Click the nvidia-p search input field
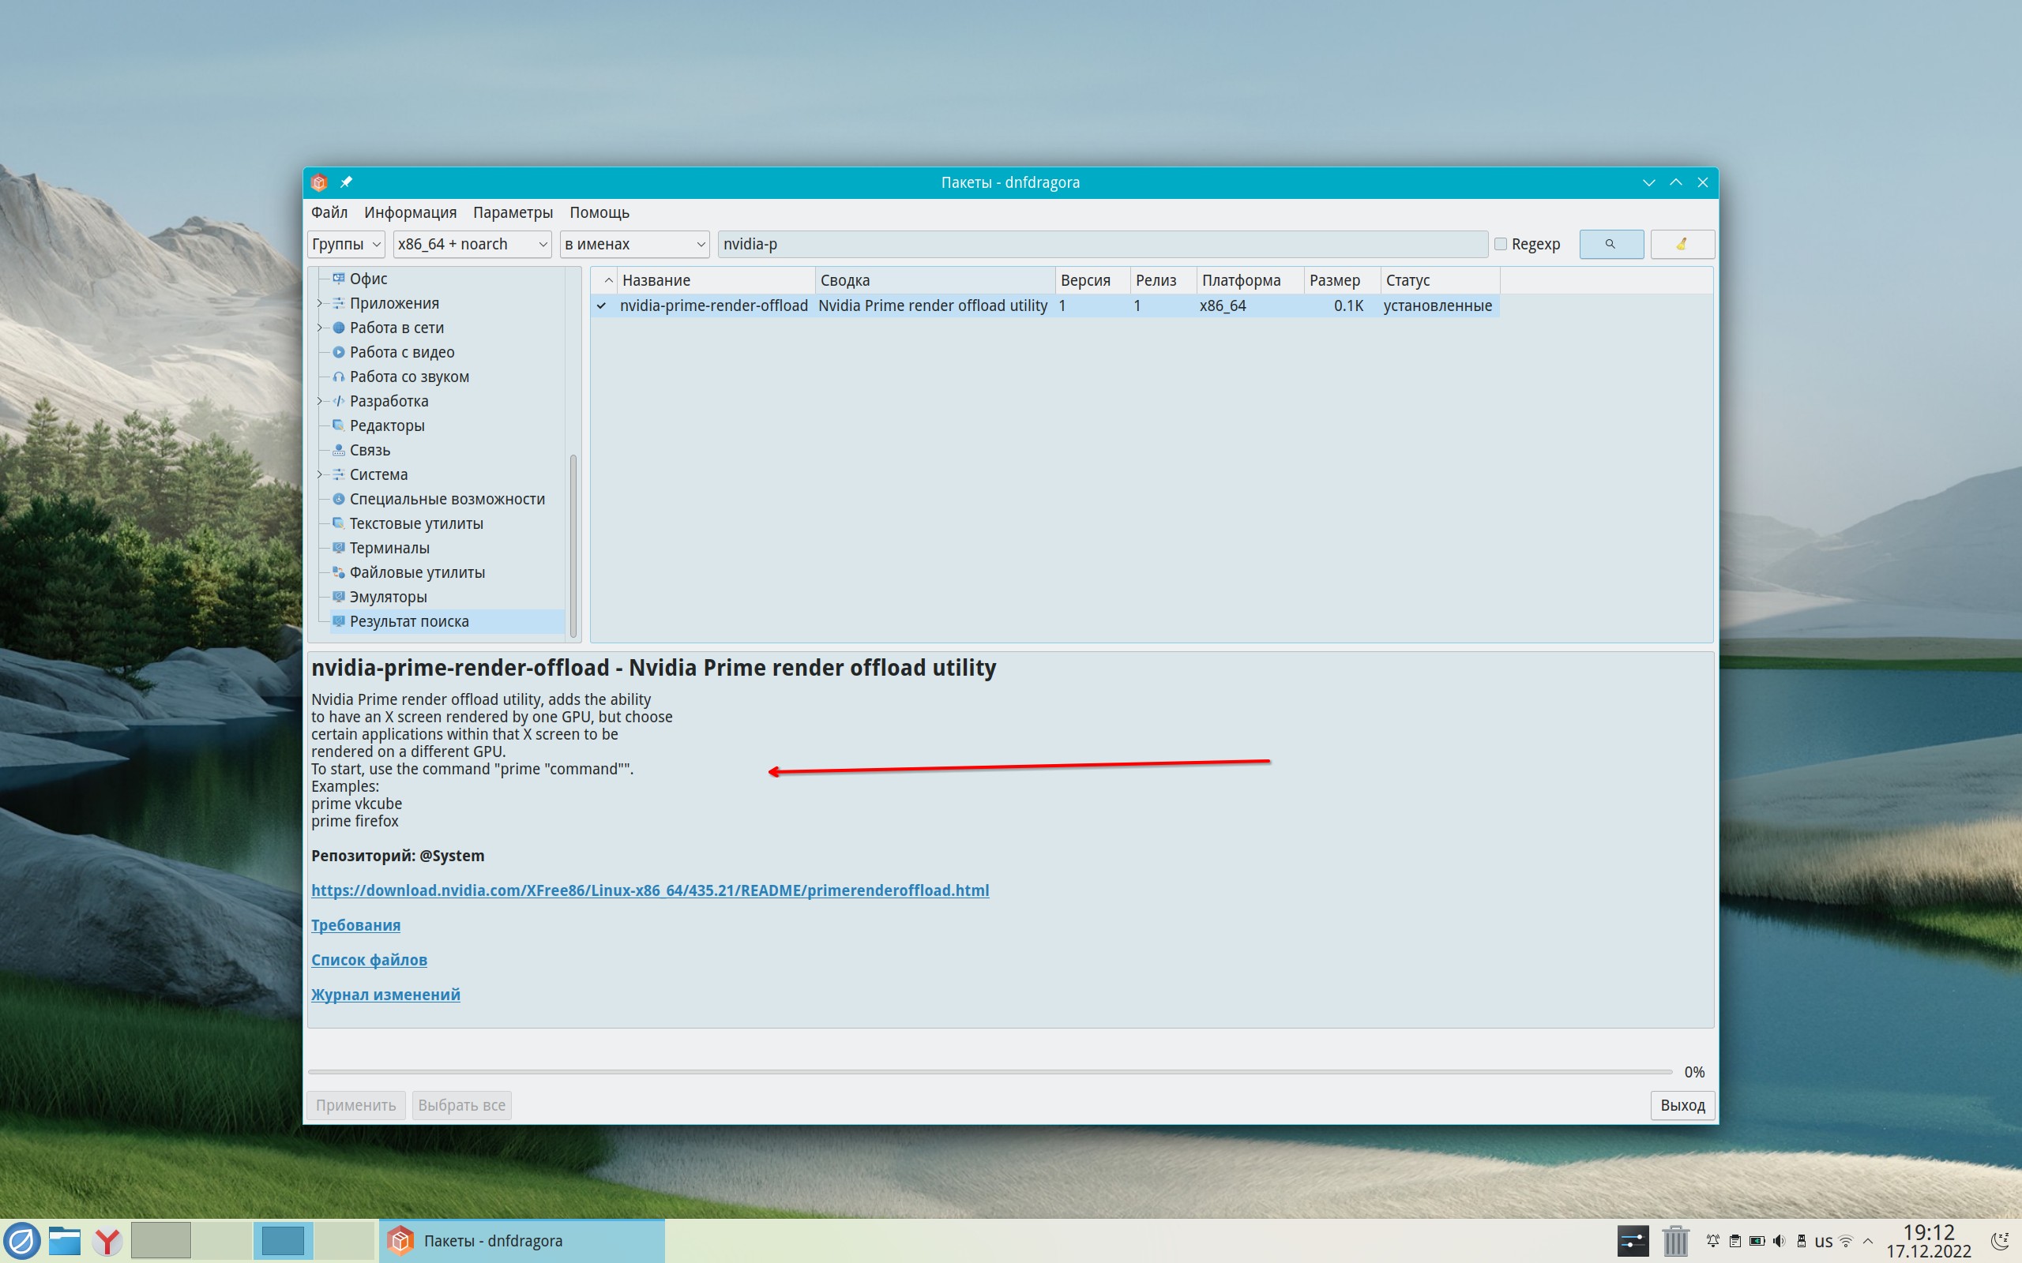Image resolution: width=2022 pixels, height=1263 pixels. click(x=1101, y=244)
